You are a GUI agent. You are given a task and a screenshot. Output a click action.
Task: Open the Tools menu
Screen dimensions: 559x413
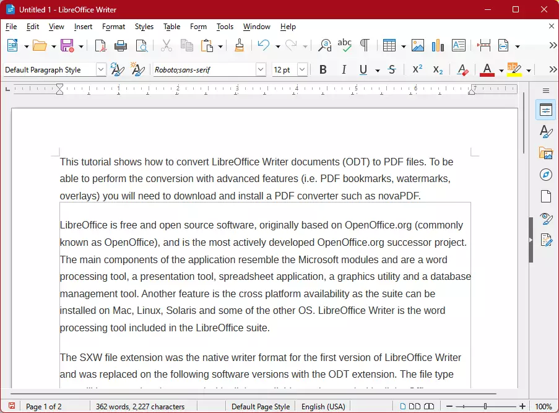click(225, 27)
